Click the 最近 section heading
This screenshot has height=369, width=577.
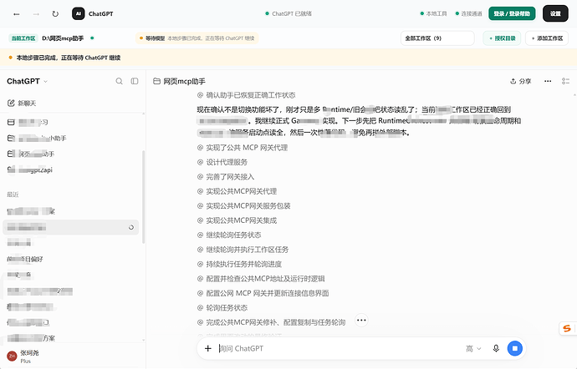tap(13, 195)
